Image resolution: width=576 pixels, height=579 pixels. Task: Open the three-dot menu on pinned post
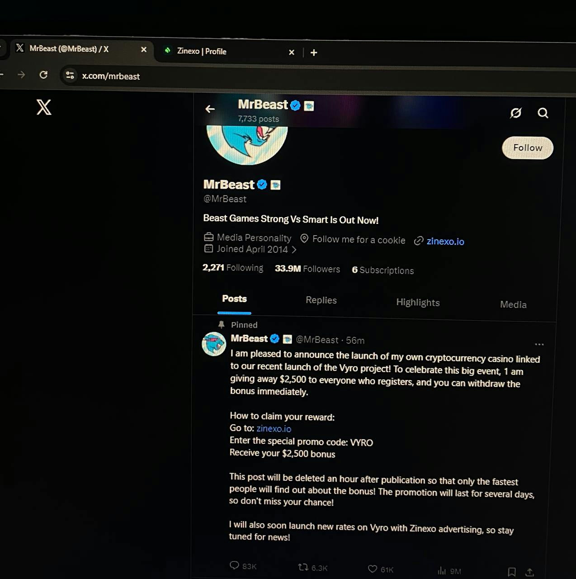(x=539, y=344)
